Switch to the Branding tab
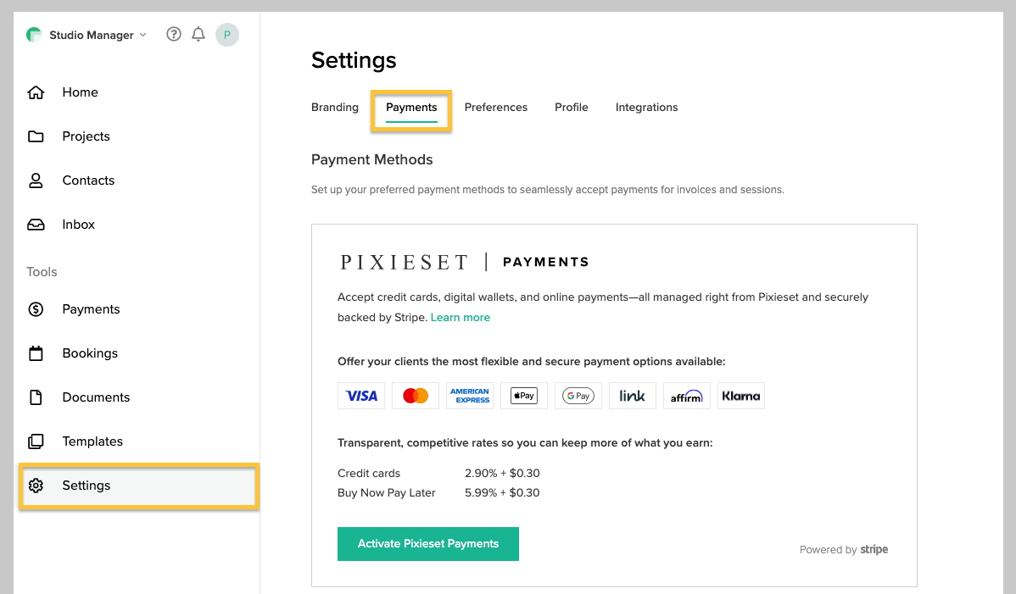Screen dimensions: 1016x594 click(x=335, y=108)
